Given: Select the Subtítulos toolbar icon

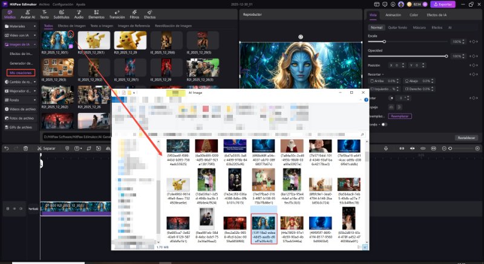Looking at the screenshot, I should click(x=62, y=14).
